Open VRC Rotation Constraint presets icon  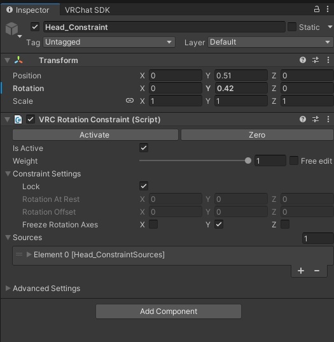click(316, 119)
